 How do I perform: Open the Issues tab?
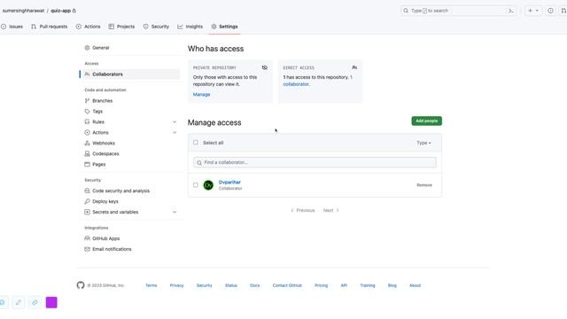click(x=12, y=27)
